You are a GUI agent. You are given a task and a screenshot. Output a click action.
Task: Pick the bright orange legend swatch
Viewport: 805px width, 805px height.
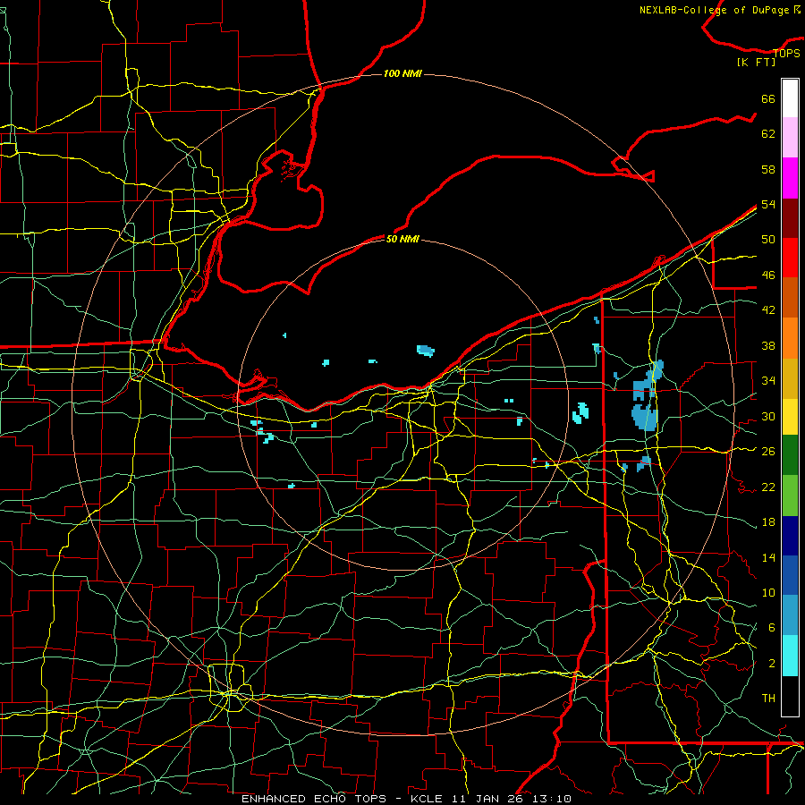pos(790,338)
